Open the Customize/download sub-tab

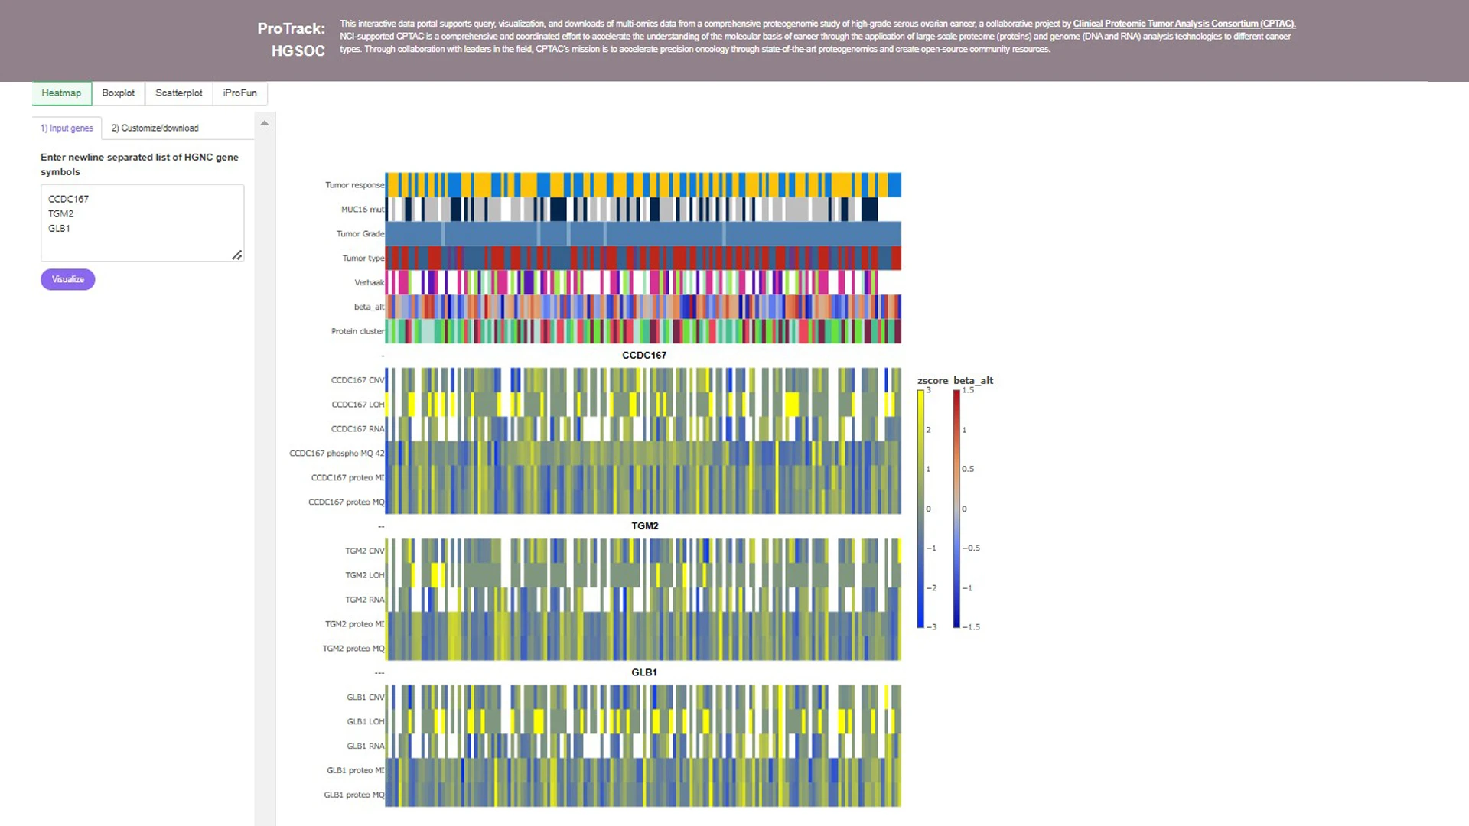coord(155,128)
